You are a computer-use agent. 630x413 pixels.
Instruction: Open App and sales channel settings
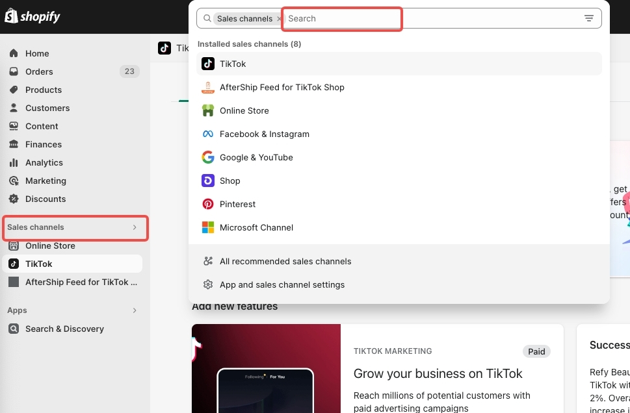pyautogui.click(x=282, y=284)
